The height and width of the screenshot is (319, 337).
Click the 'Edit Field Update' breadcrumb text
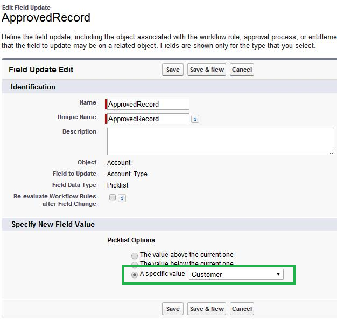point(26,8)
